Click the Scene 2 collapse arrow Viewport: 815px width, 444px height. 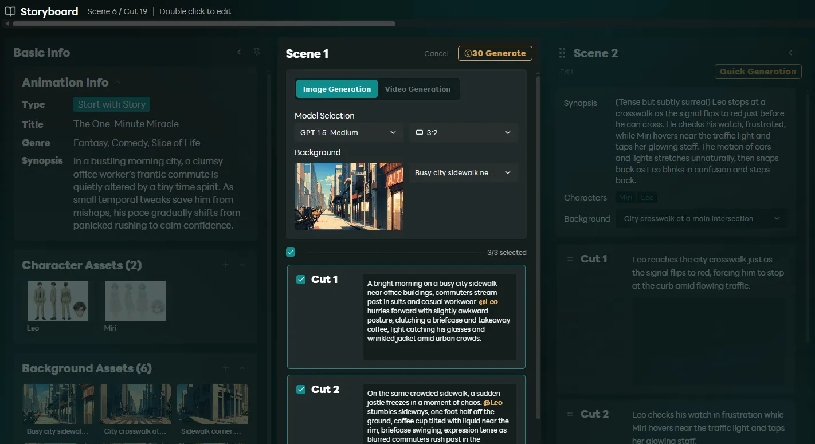pyautogui.click(x=790, y=53)
